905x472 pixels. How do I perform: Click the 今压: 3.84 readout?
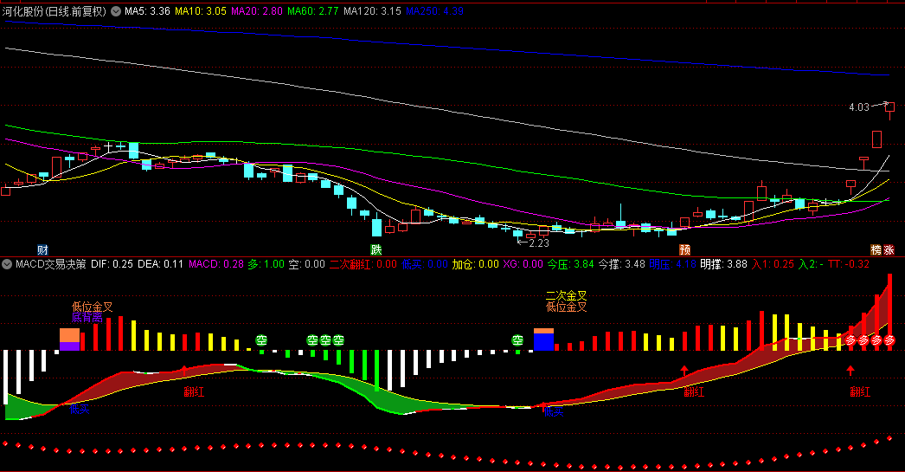[570, 264]
